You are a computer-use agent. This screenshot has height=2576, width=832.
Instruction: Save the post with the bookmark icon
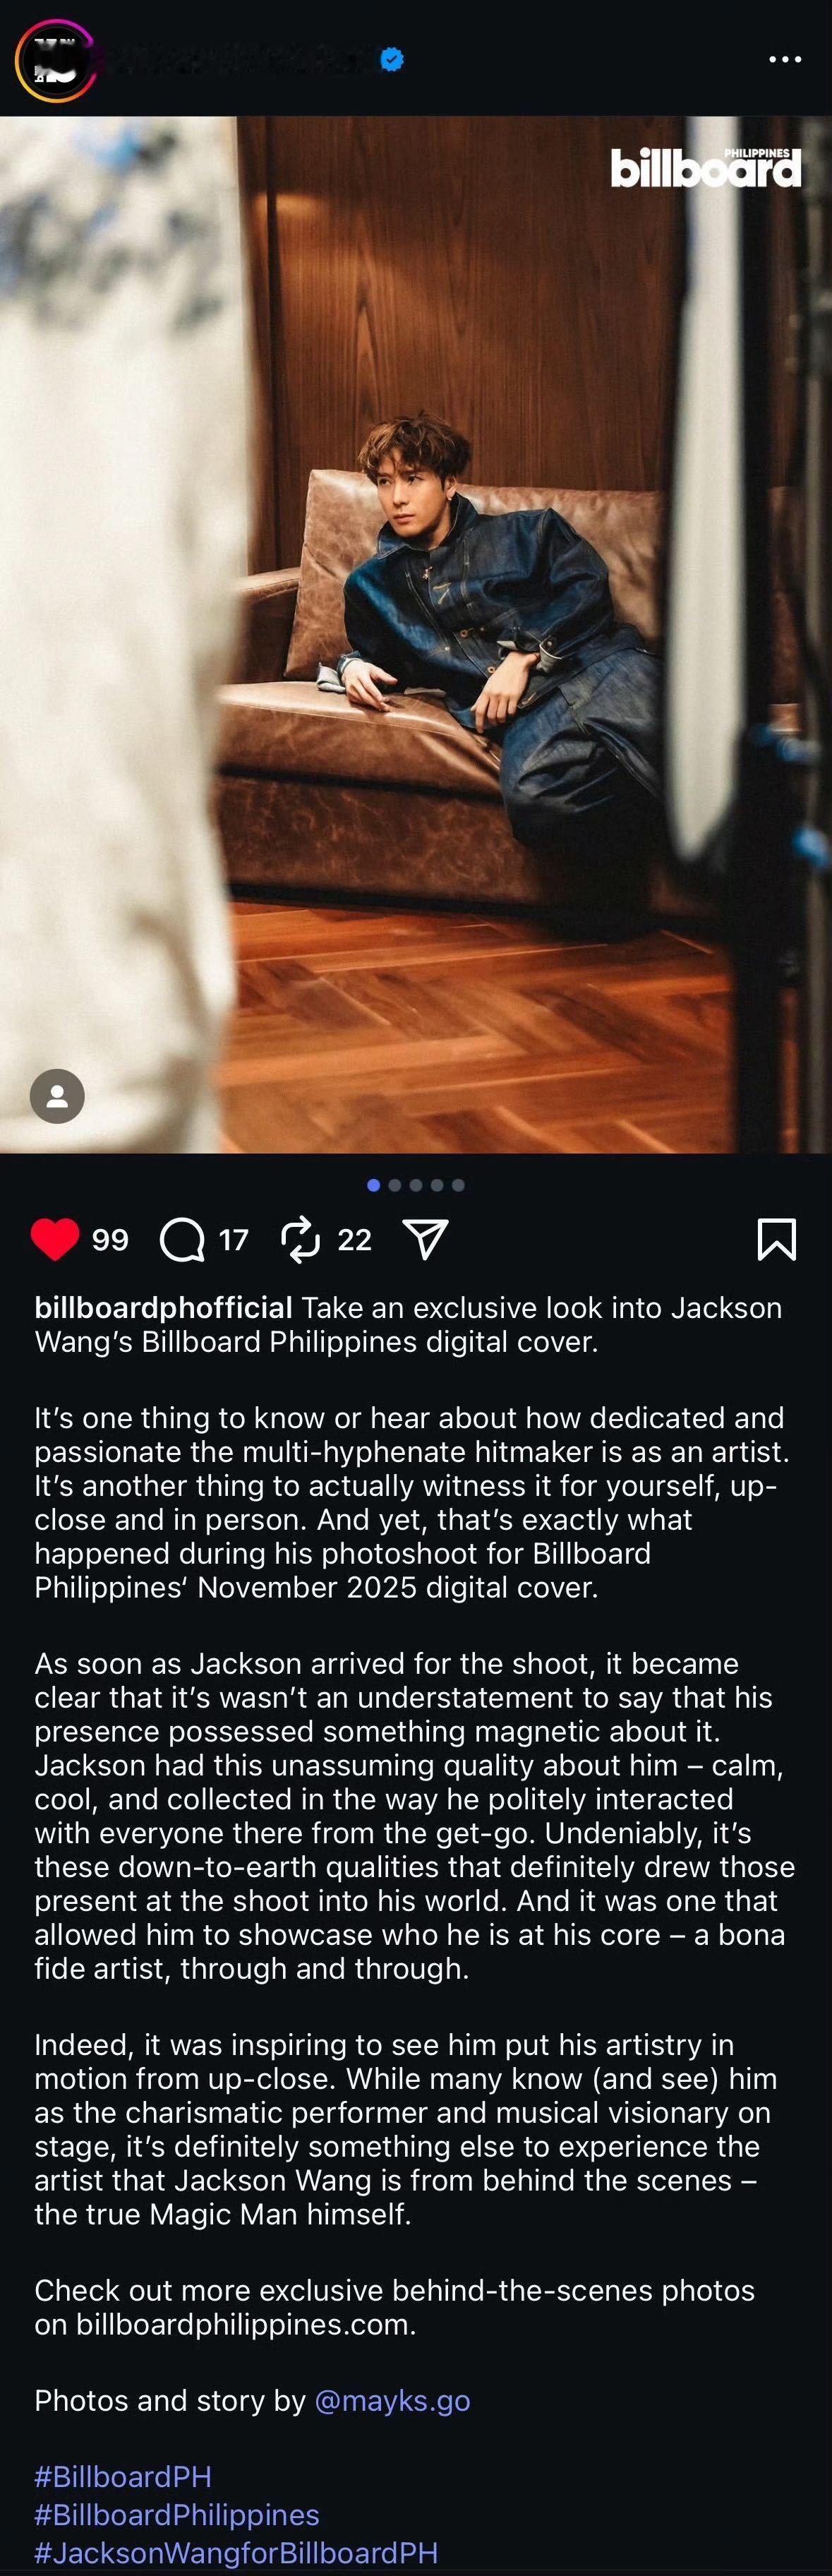click(777, 1239)
